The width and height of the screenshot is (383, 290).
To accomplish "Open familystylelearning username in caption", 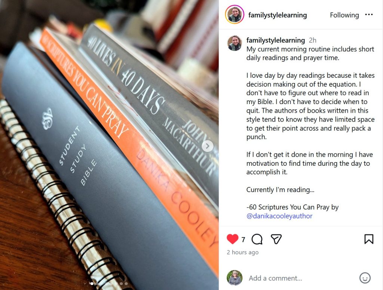I will click(276, 40).
